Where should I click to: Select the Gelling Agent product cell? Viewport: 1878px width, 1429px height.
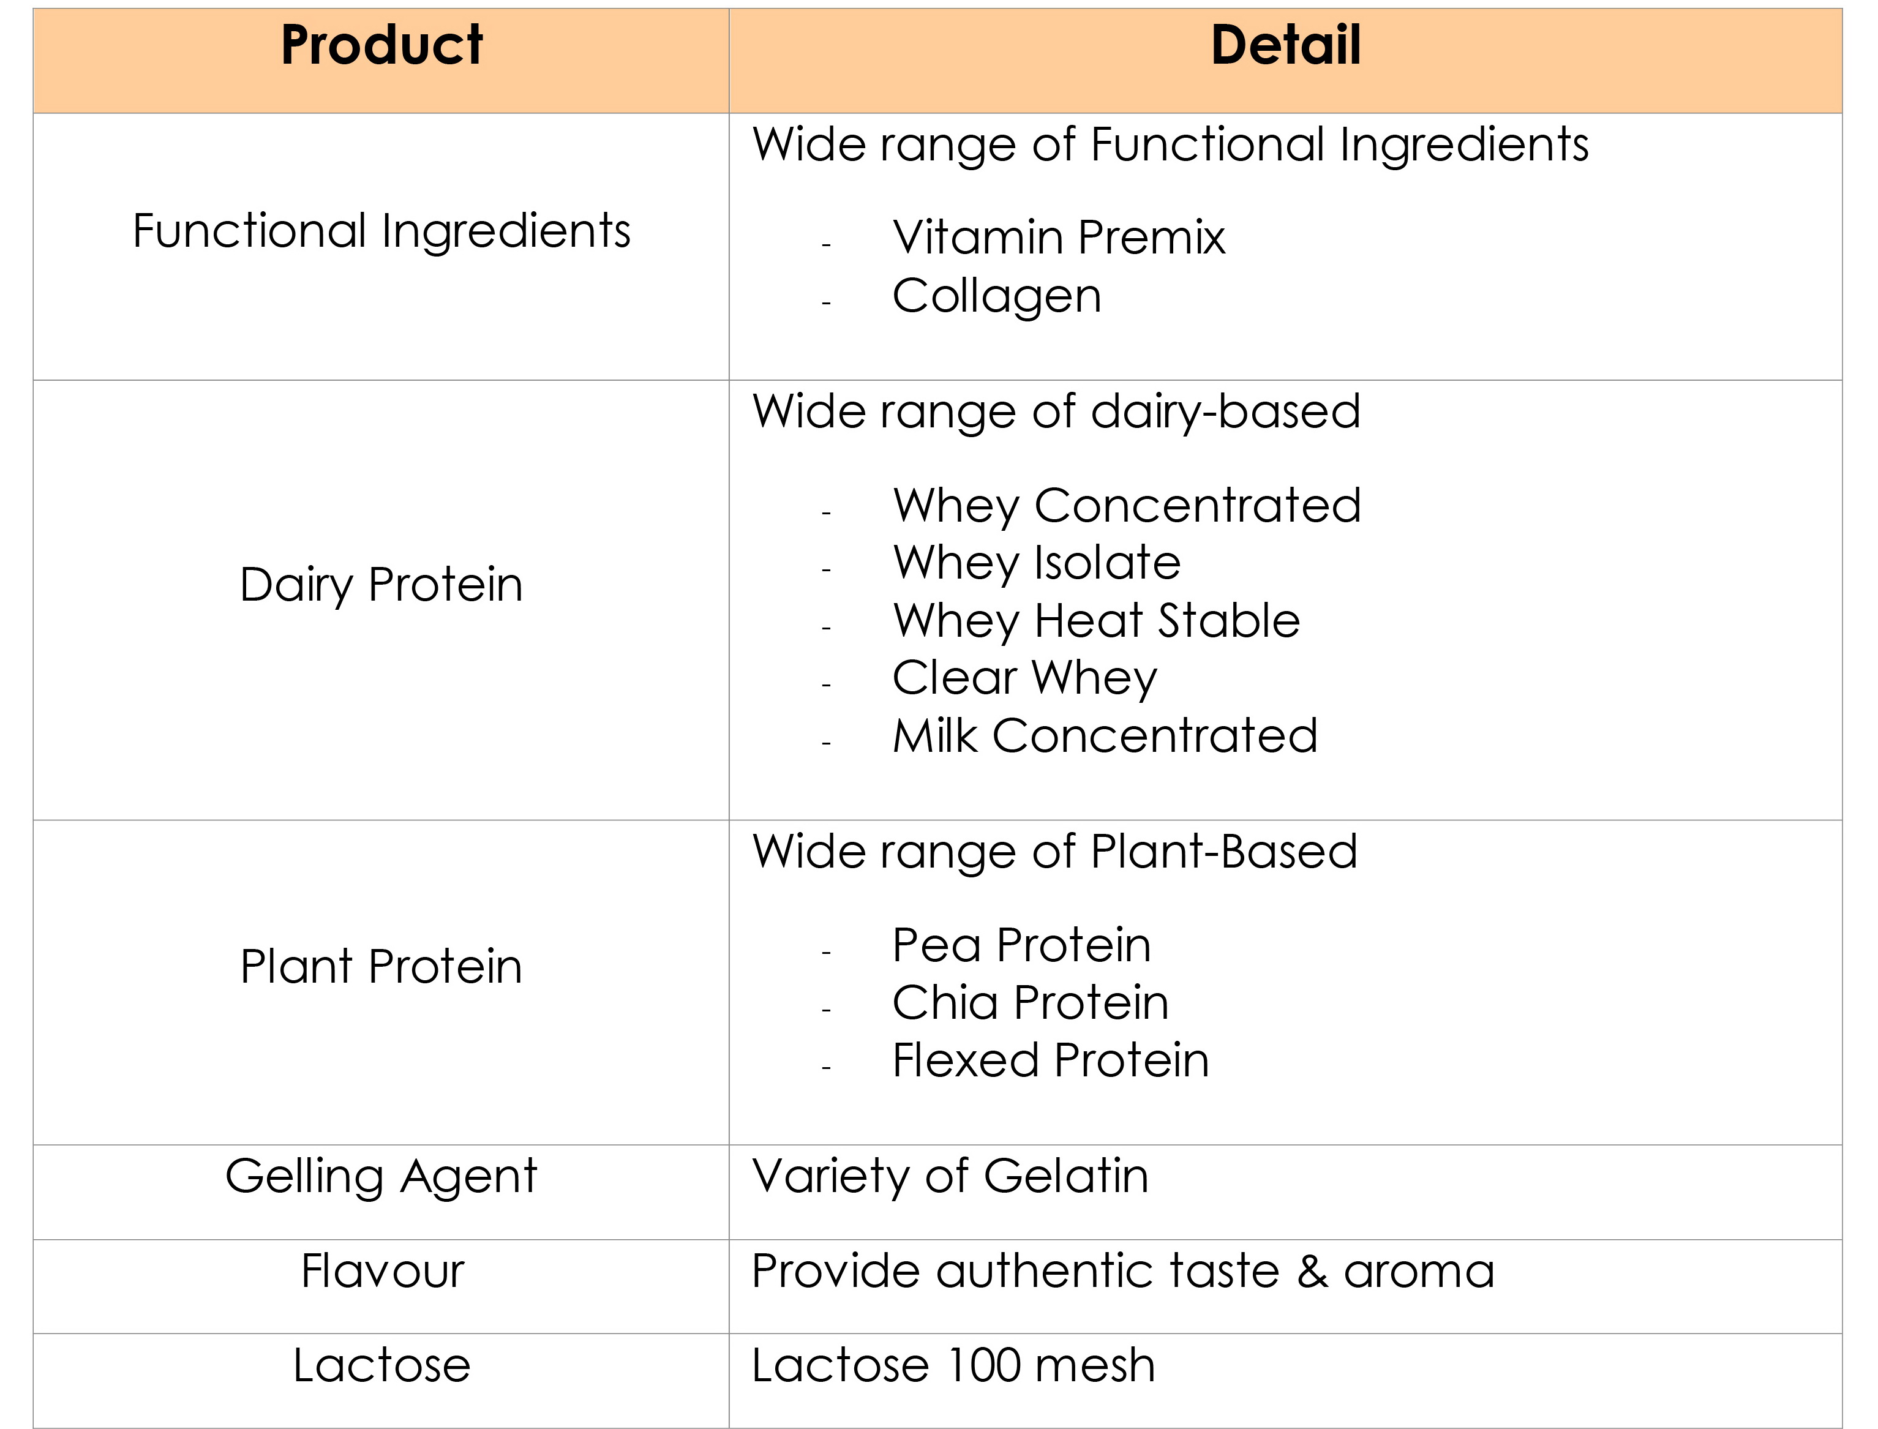(x=381, y=1191)
